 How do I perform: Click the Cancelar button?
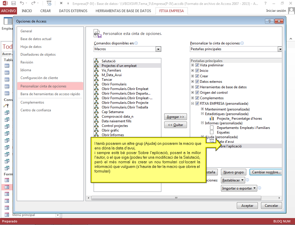pyautogui.click(x=271, y=206)
